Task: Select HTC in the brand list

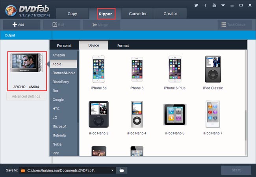Action: tap(63, 108)
